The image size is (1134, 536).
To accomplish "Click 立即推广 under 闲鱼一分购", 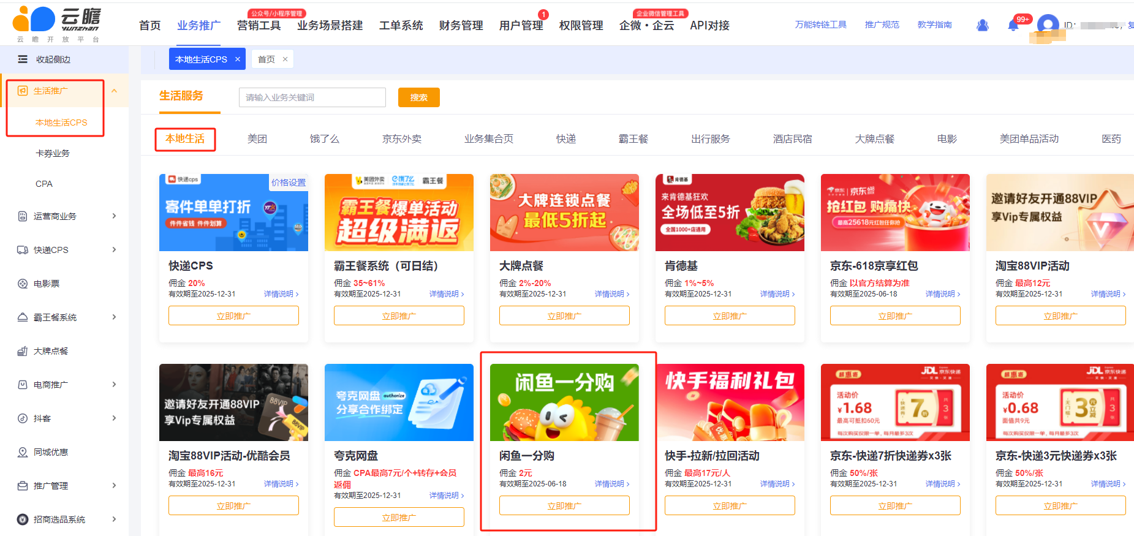I will 564,505.
